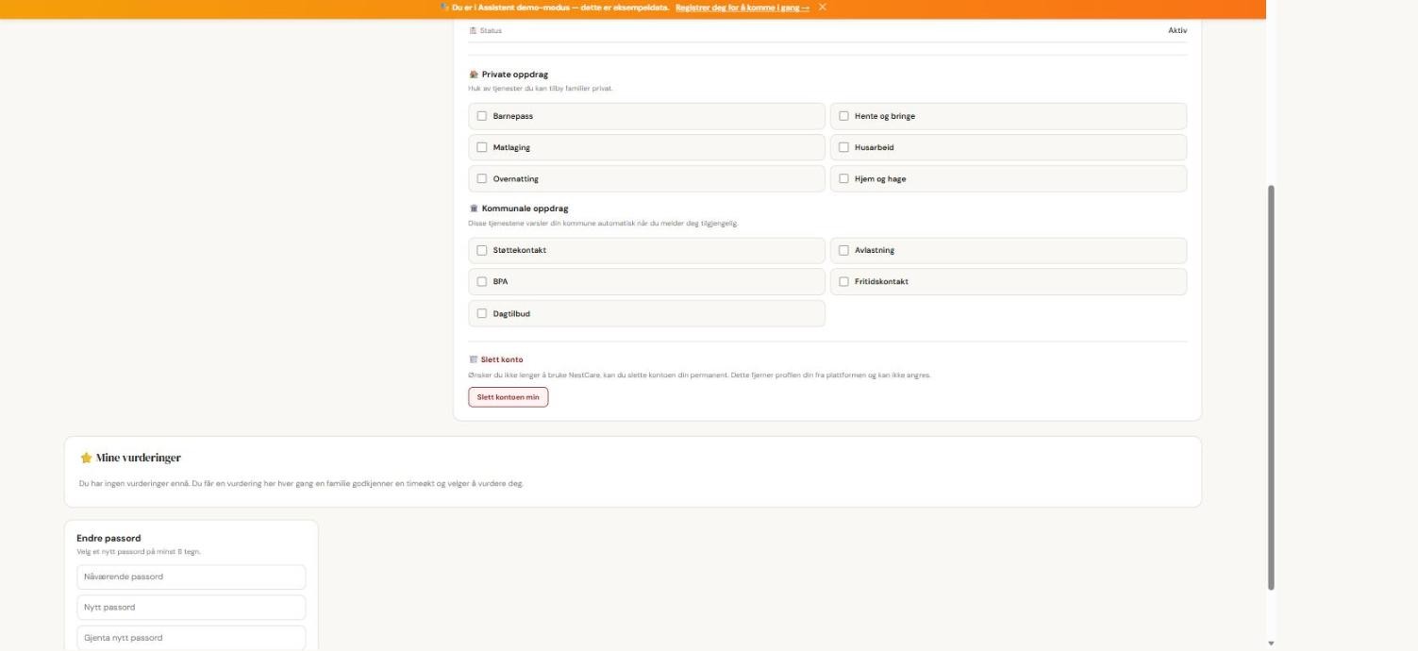Viewport: 1418px width, 651px height.
Task: Click the trash icon beside Slett konto
Action: pyautogui.click(x=474, y=359)
